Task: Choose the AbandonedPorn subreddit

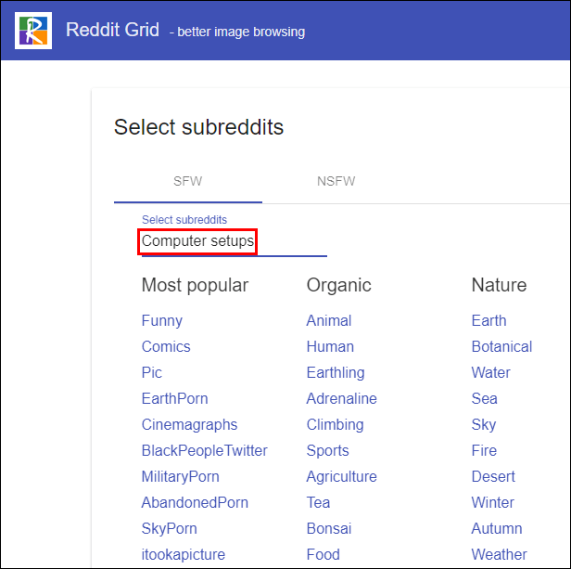Action: tap(195, 502)
